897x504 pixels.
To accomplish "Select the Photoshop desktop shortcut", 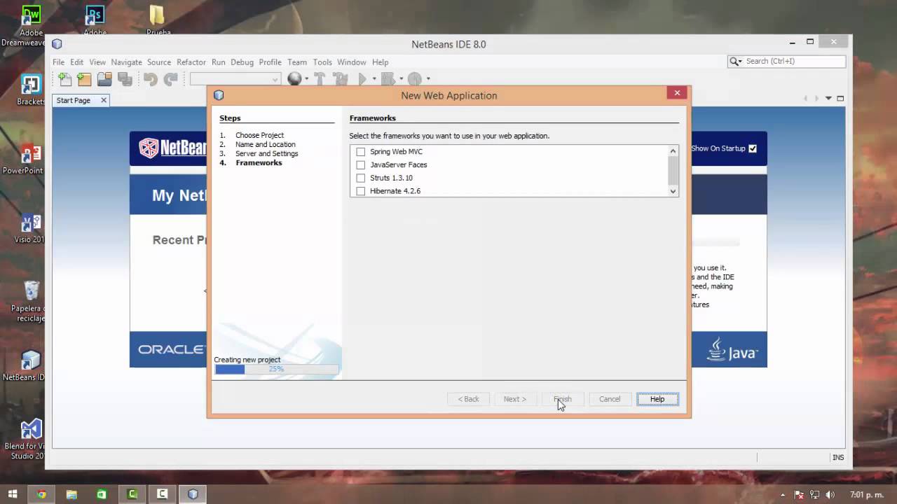I will tap(95, 20).
